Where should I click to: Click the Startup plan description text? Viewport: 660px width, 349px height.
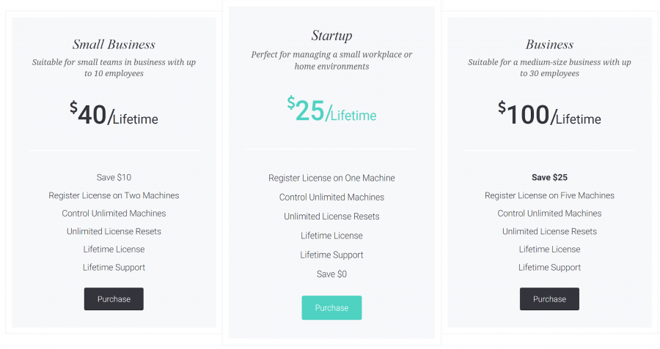[x=331, y=61]
